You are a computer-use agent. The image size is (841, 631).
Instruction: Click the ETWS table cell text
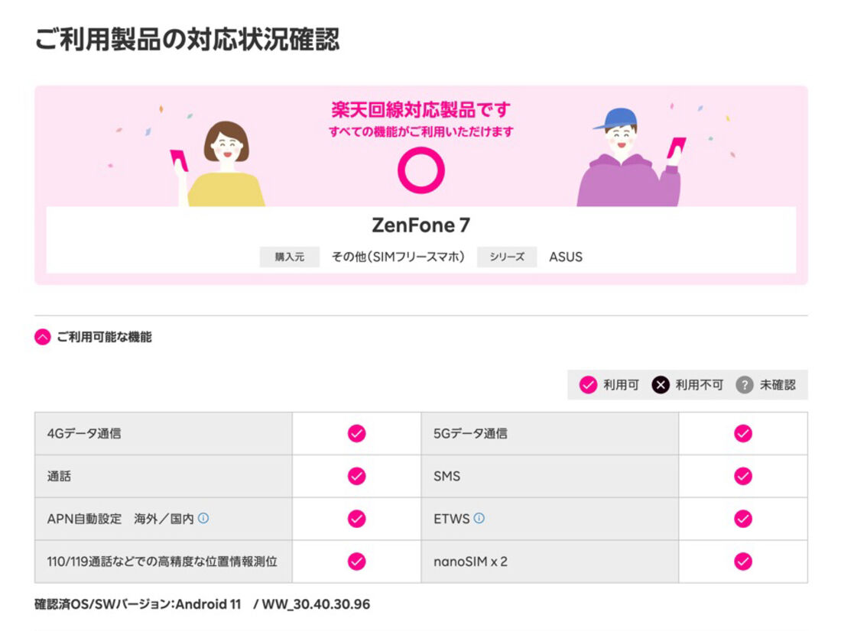tap(452, 519)
